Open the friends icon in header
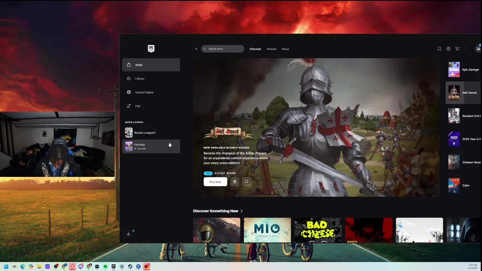The width and height of the screenshot is (482, 271). click(x=478, y=49)
